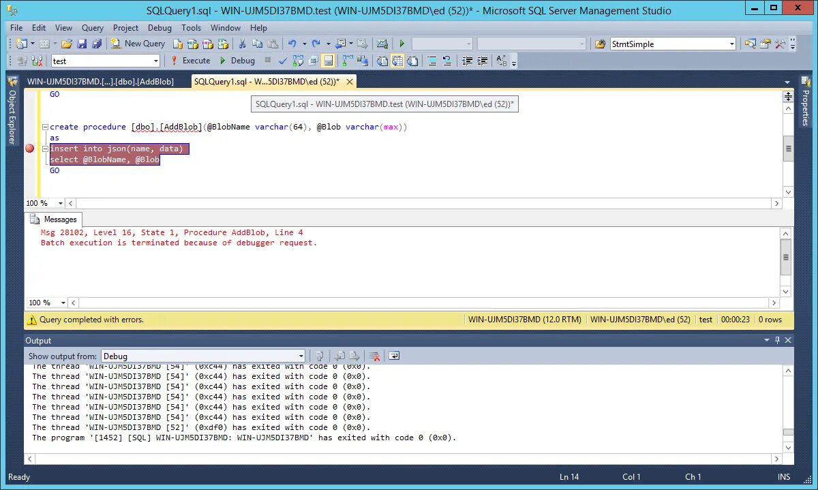This screenshot has width=818, height=490.
Task: Click Specify Values for Template Parameters icon
Action: 502,61
